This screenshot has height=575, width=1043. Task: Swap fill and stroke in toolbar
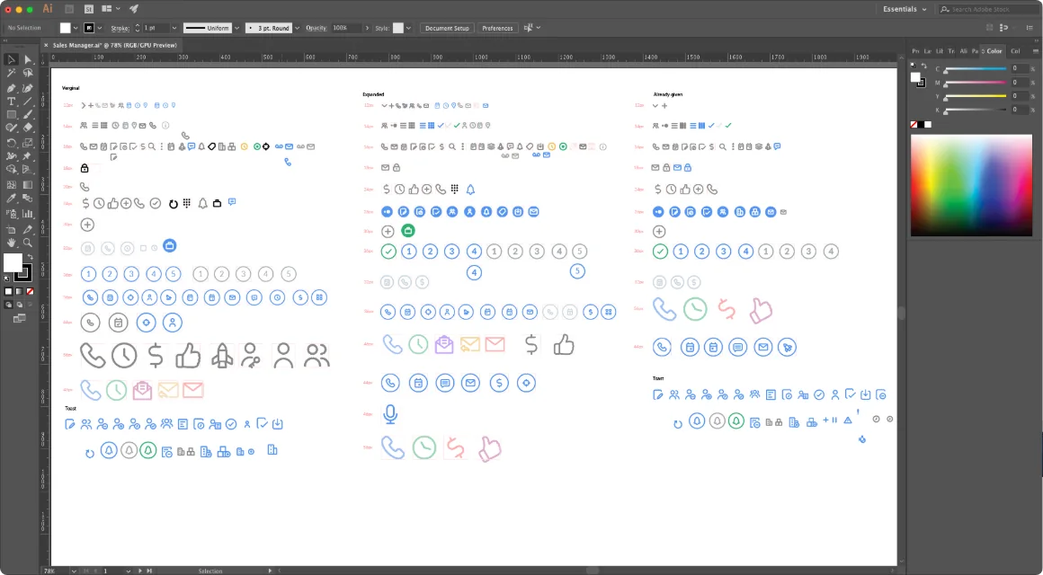(30, 257)
